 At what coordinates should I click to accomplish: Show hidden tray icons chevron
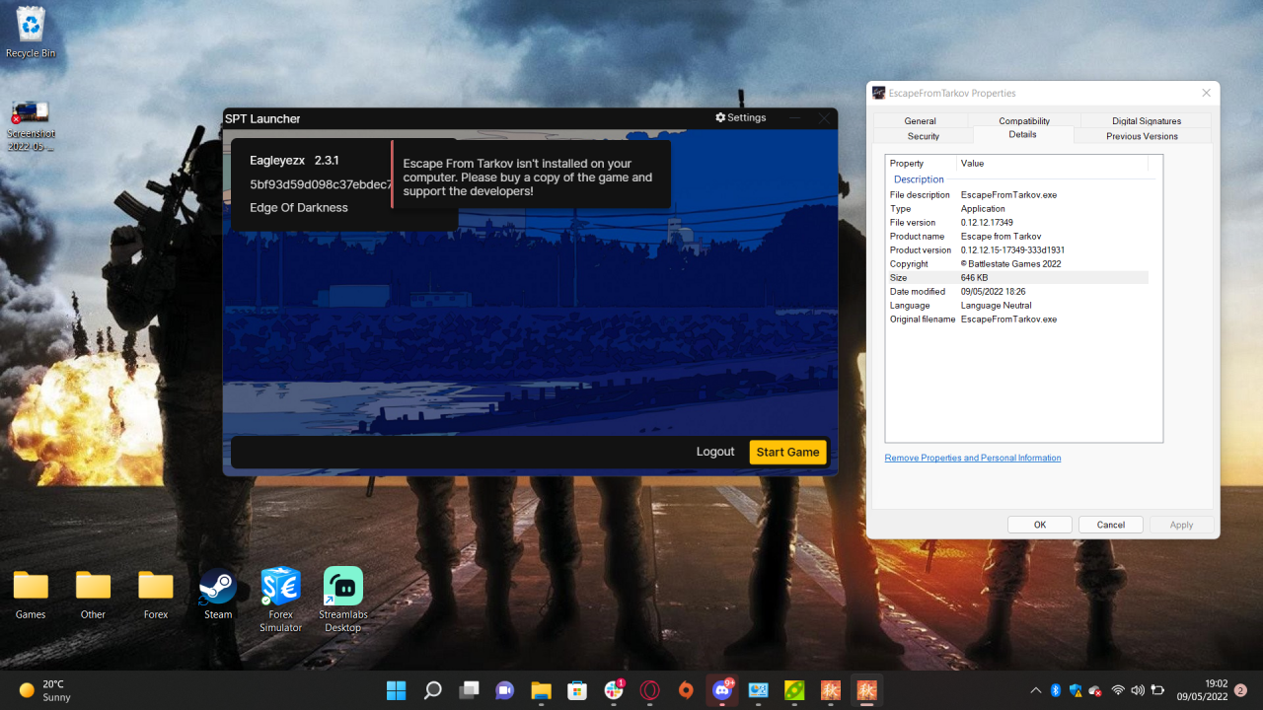pos(1035,690)
